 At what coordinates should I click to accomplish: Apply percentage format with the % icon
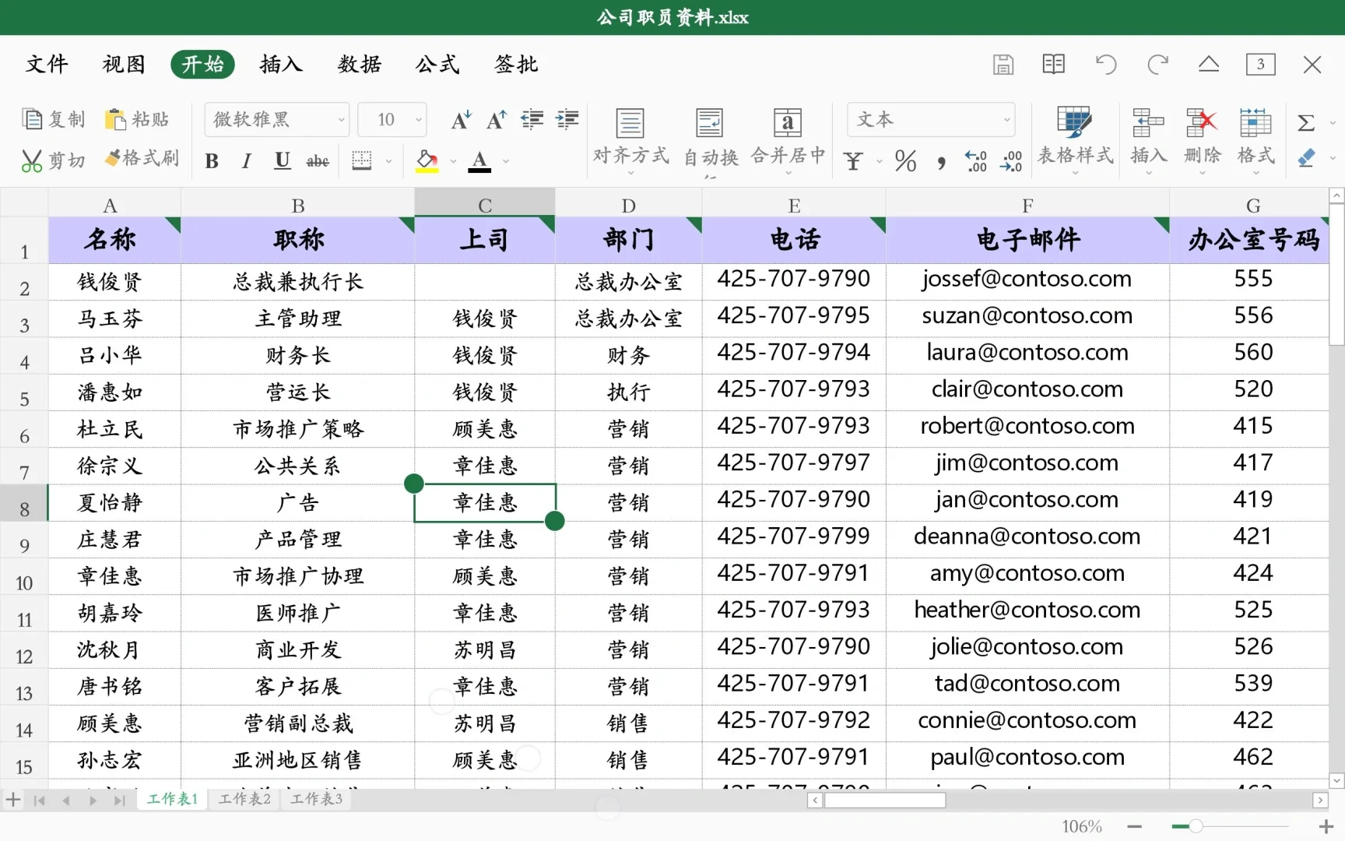pos(904,160)
